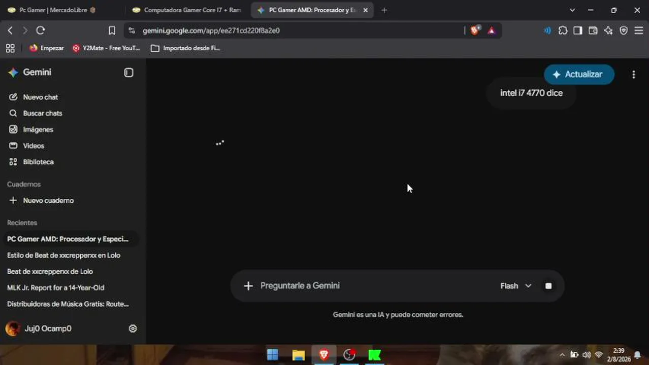The height and width of the screenshot is (365, 649).
Task: Toggle the browser sidebar panel icon
Action: coord(578,30)
